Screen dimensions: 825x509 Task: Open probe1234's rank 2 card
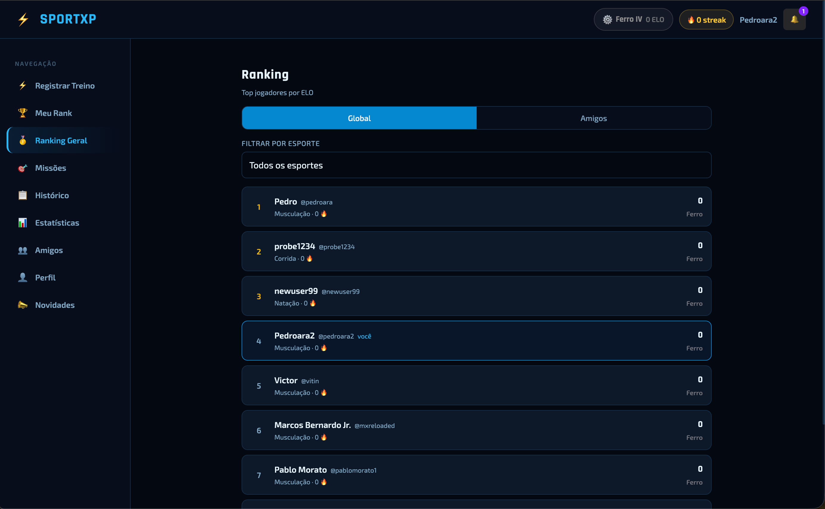point(476,252)
